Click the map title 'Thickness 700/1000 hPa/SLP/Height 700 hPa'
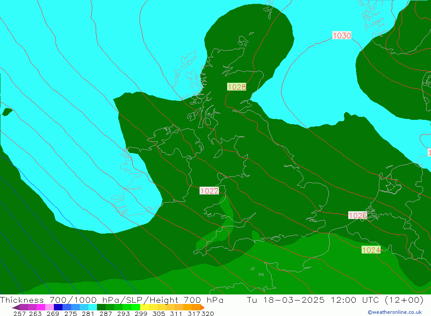The image size is (431, 316). 112,300
